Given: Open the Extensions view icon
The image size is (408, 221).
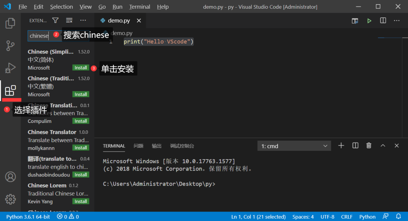Looking at the screenshot, I should (11, 91).
